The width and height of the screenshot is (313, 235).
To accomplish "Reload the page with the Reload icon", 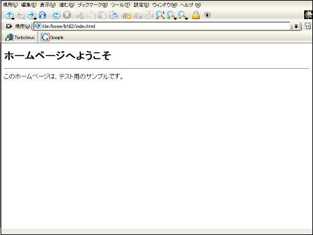I will 56,15.
